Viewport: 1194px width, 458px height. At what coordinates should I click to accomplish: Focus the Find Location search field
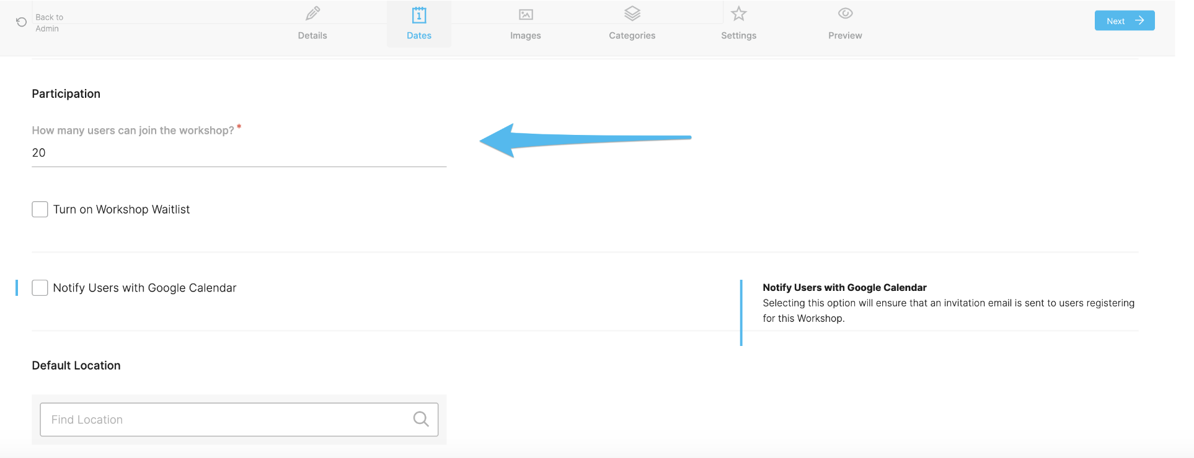pos(239,420)
